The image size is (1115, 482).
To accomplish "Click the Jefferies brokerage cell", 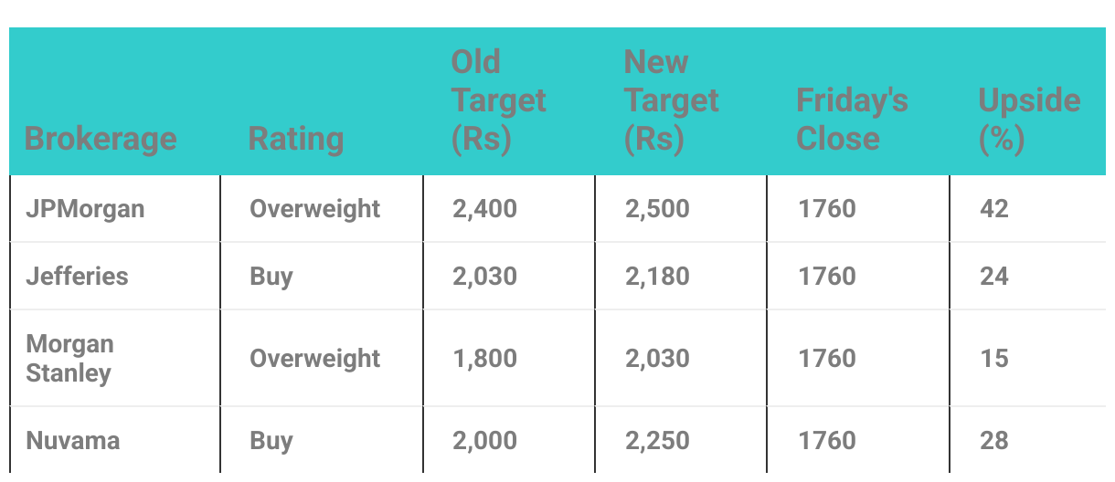I will click(x=77, y=276).
